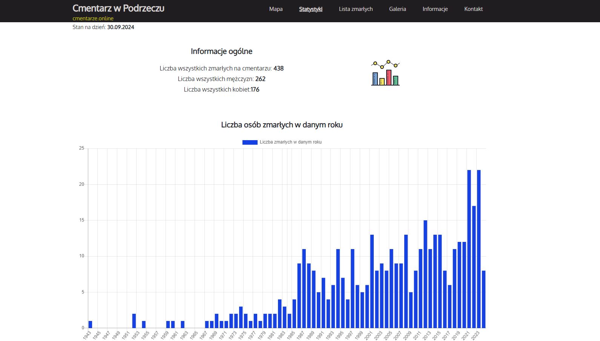Click the 1952 bar in chart
Image resolution: width=600 pixels, height=341 pixels.
[134, 321]
